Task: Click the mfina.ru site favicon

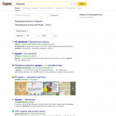Action: [x=13, y=53]
